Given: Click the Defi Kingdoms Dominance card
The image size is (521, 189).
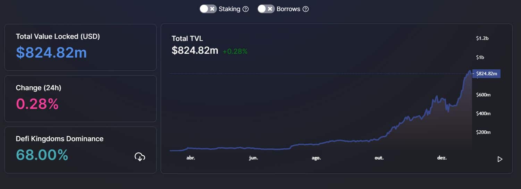Looking at the screenshot, I should [x=81, y=150].
